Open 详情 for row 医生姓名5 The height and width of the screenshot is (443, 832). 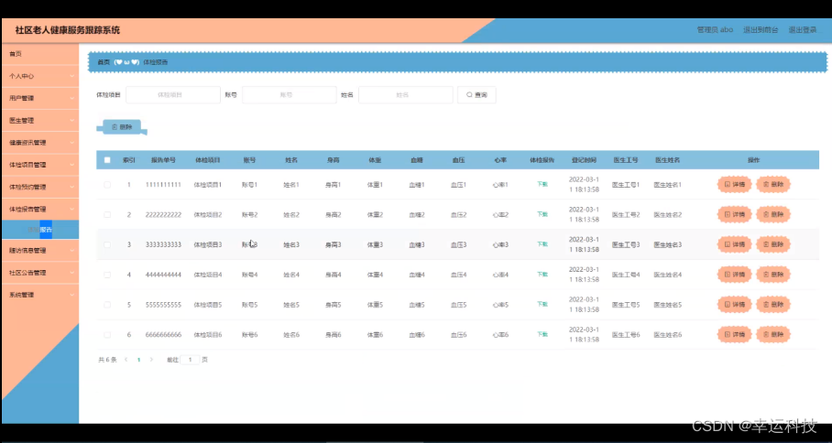734,305
